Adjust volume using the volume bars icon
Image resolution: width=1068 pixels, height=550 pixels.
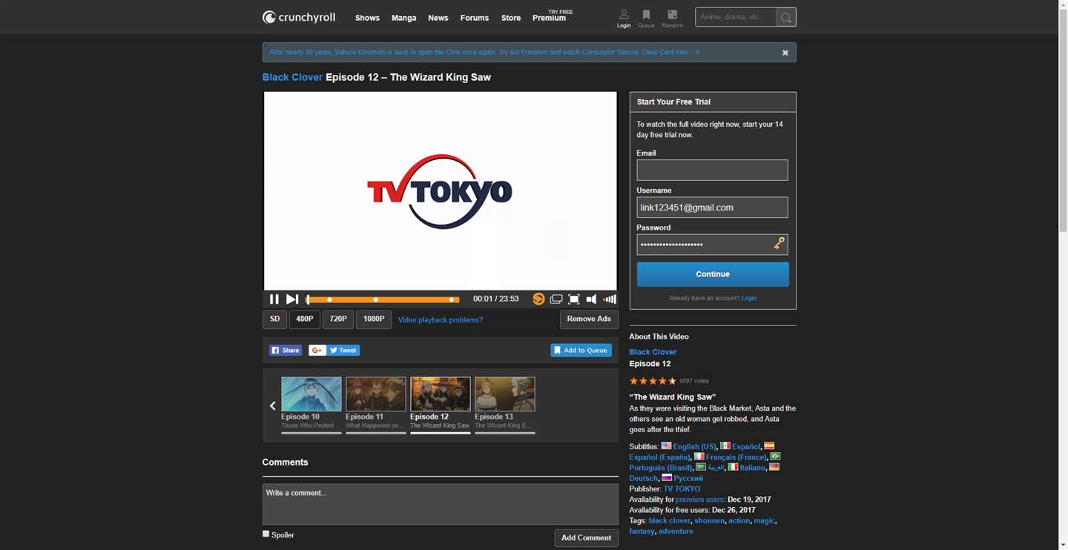(610, 299)
